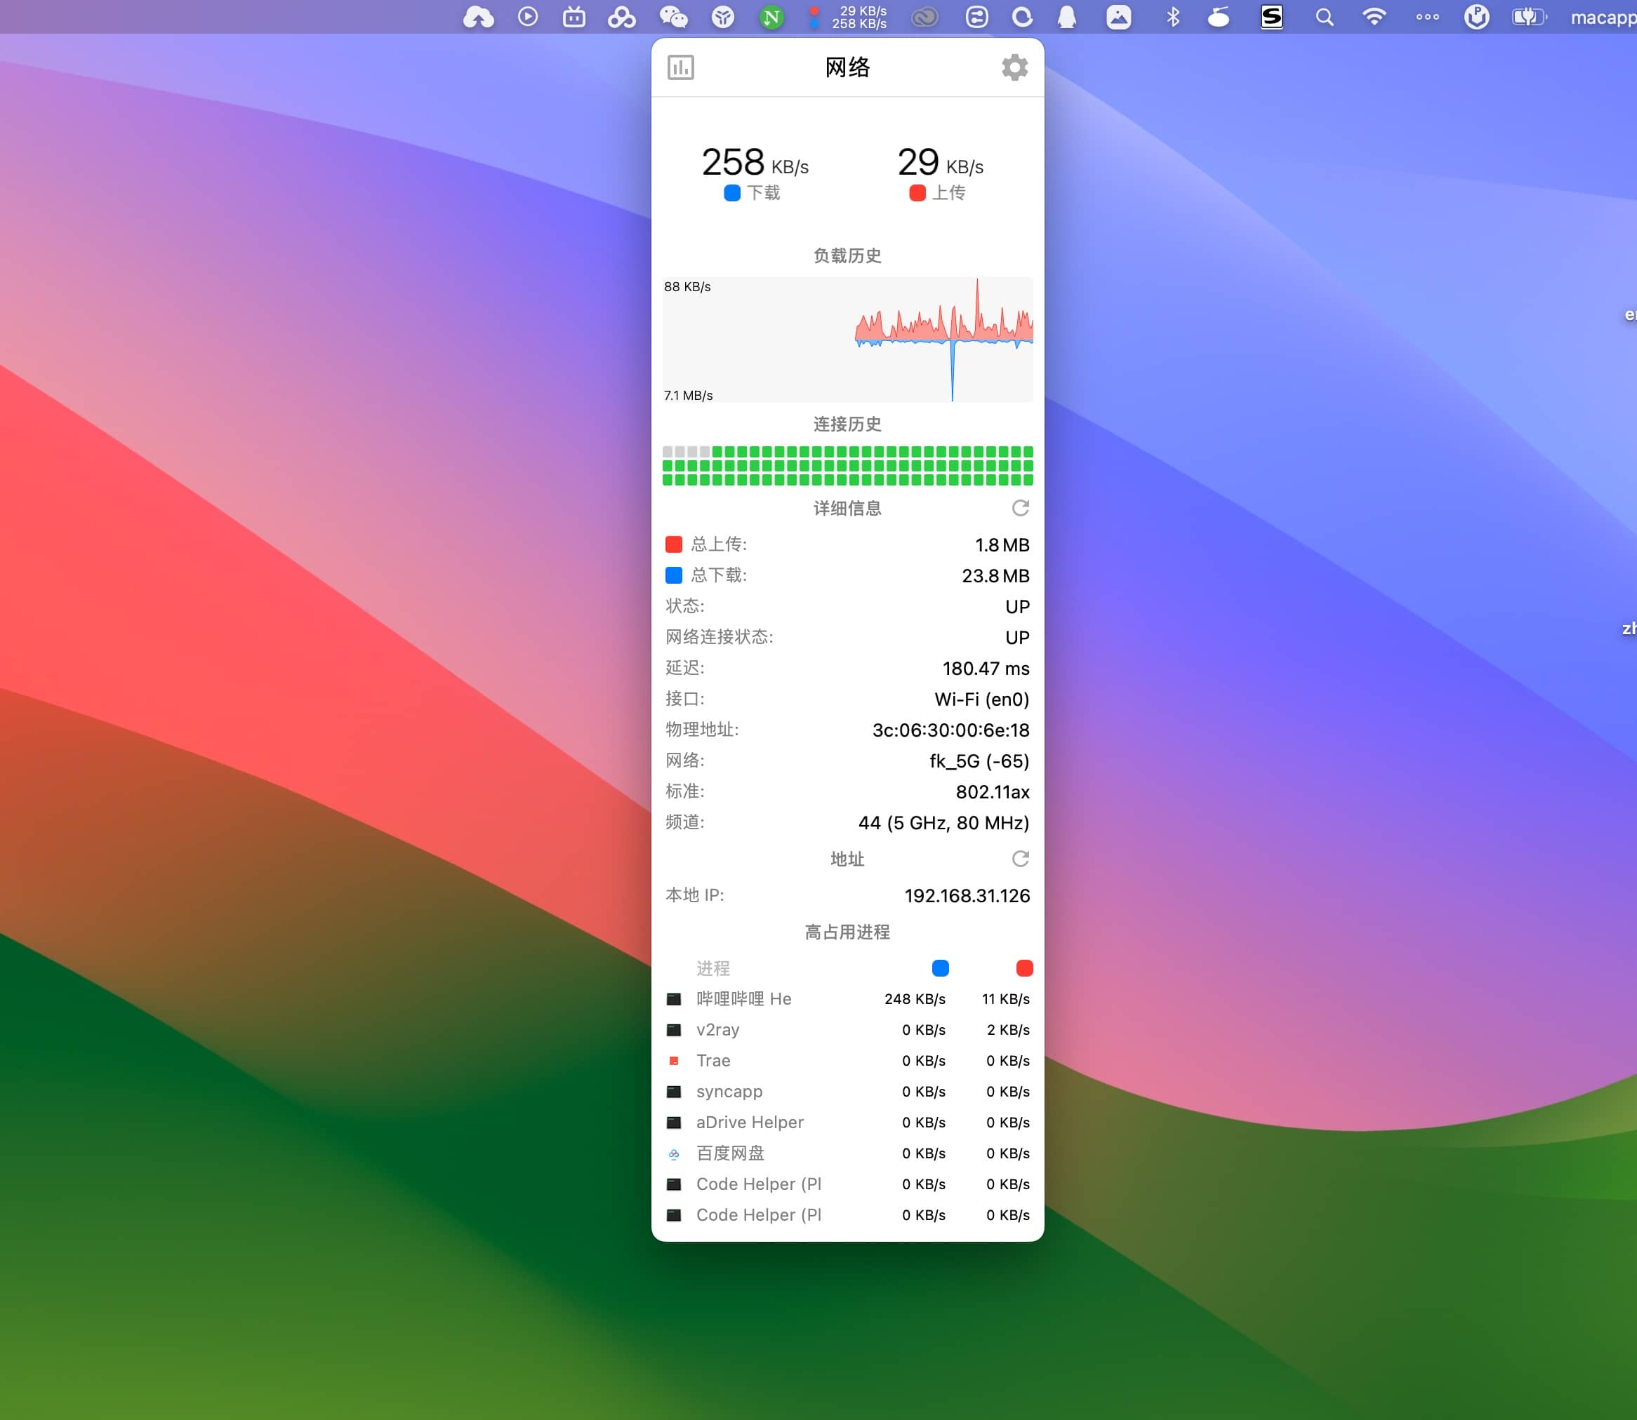The width and height of the screenshot is (1637, 1420).
Task: Select the 哔哩哔哩 He process row
Action: click(x=847, y=999)
